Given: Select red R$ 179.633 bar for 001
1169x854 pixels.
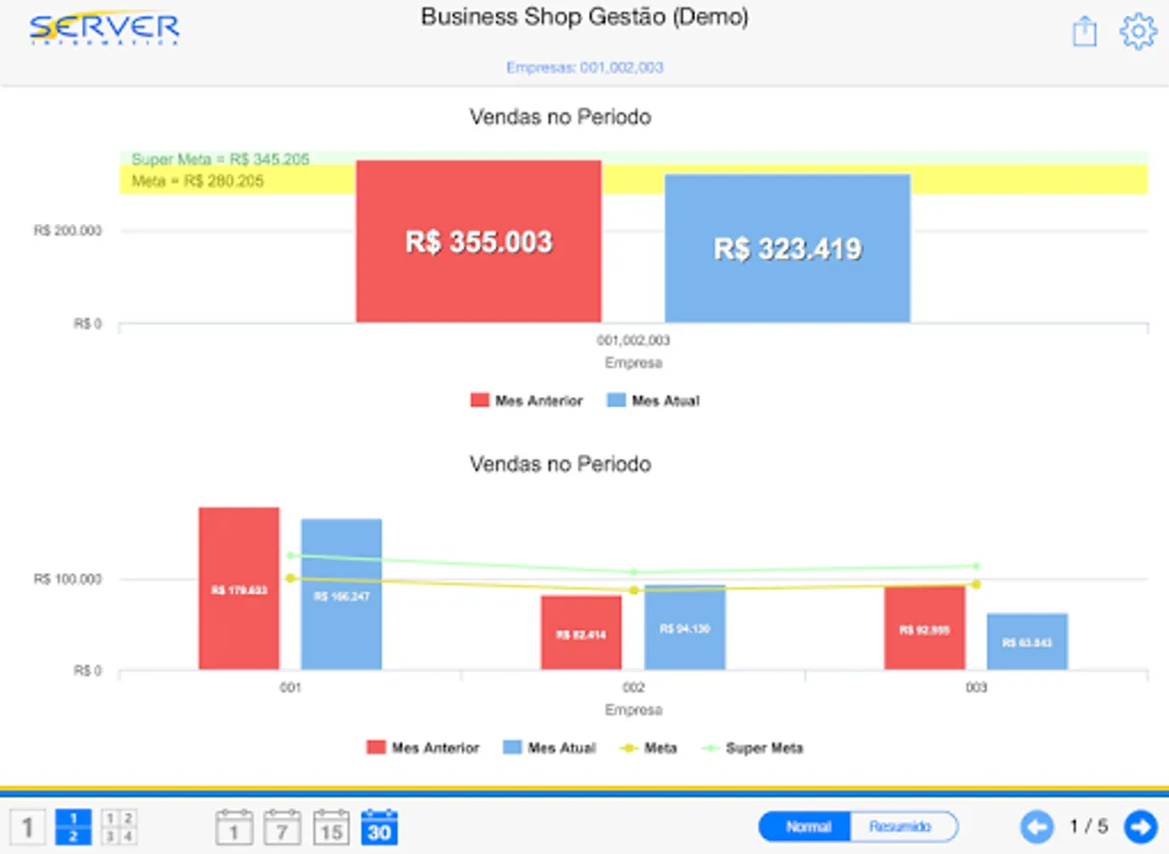Looking at the screenshot, I should [x=239, y=588].
